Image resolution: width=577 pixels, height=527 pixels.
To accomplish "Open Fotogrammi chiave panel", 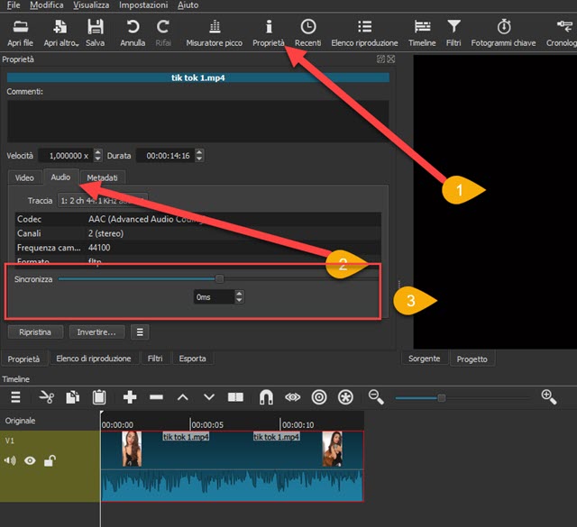I will pyautogui.click(x=503, y=32).
